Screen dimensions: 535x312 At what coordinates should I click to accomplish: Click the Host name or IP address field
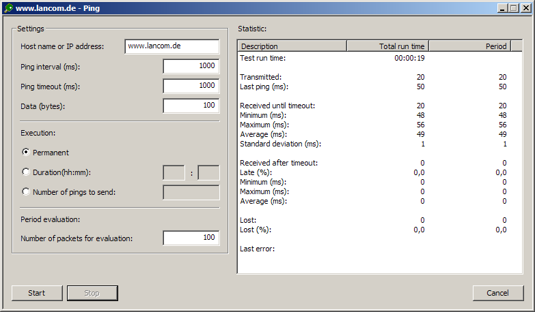[172, 46]
